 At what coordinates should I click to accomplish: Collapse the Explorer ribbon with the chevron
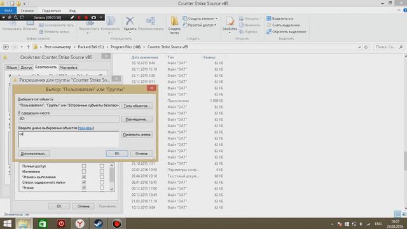click(399, 10)
